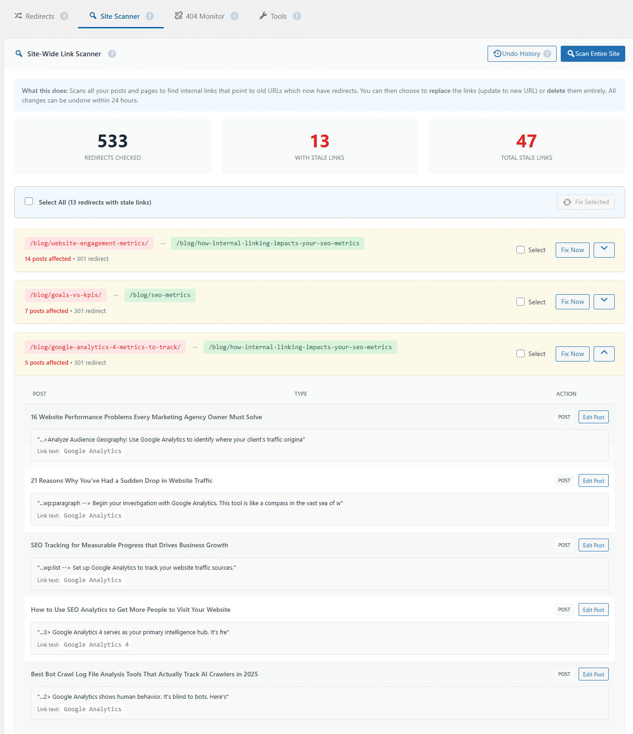633x734 pixels.
Task: Tick the Select All 13 redirects checkbox
Action: (29, 201)
